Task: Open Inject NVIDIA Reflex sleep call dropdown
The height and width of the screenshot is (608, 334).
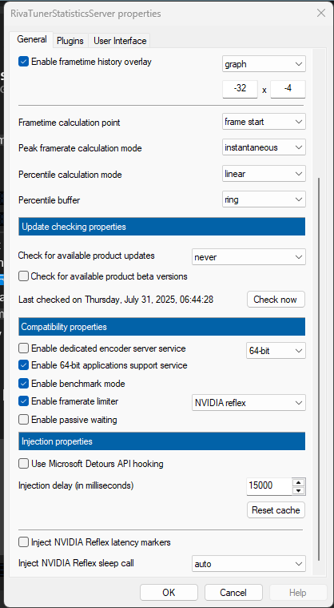Action: tap(249, 564)
